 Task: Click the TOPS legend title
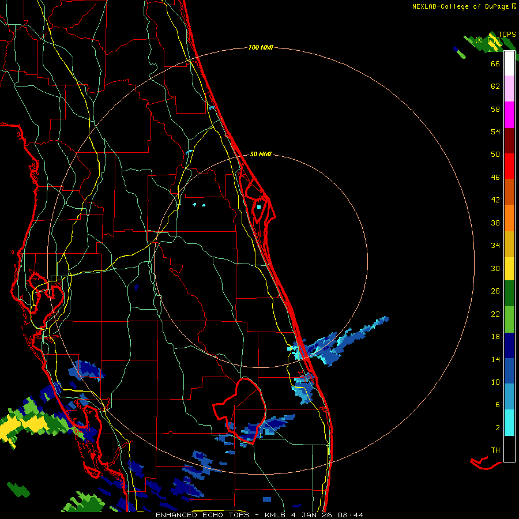coord(507,35)
